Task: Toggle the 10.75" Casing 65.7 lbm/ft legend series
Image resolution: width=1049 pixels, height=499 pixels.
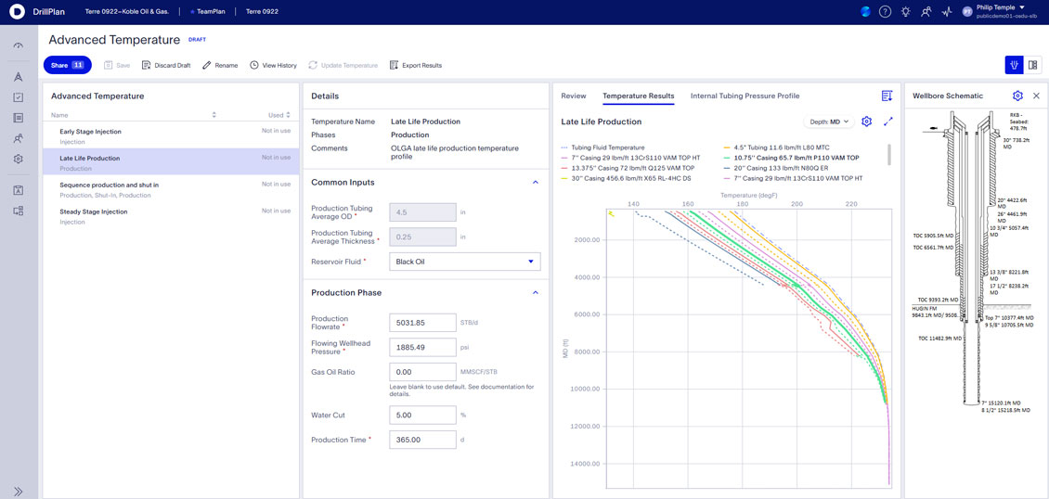Action: pyautogui.click(x=791, y=158)
